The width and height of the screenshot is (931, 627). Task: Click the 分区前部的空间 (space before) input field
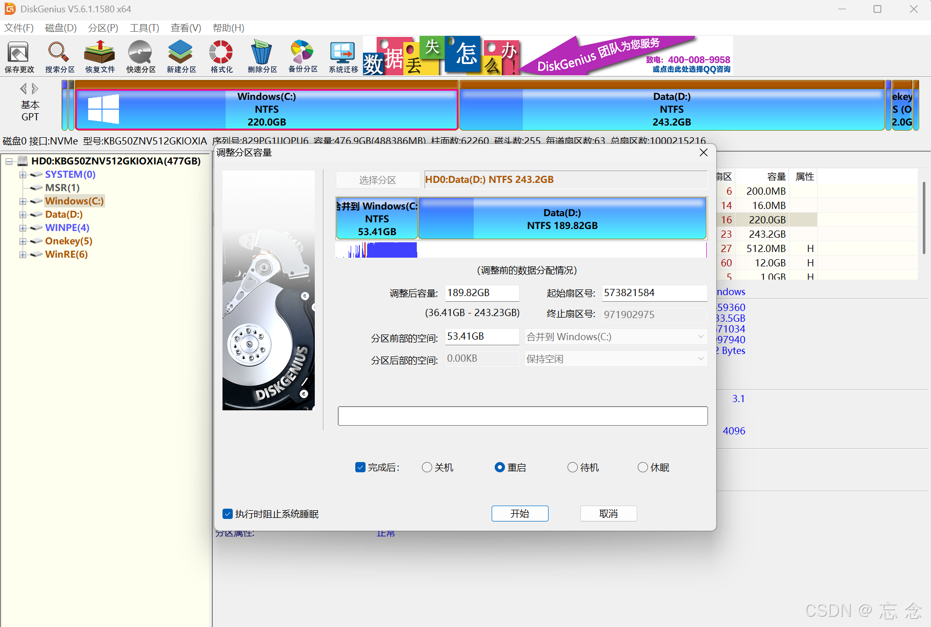coord(482,337)
